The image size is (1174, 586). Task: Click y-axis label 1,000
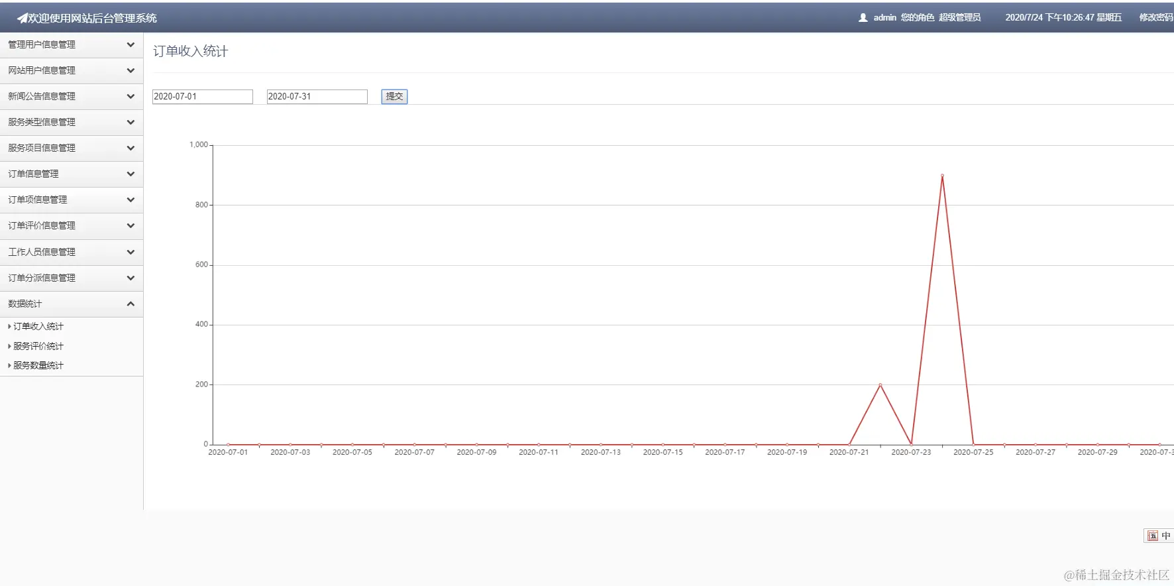(199, 145)
